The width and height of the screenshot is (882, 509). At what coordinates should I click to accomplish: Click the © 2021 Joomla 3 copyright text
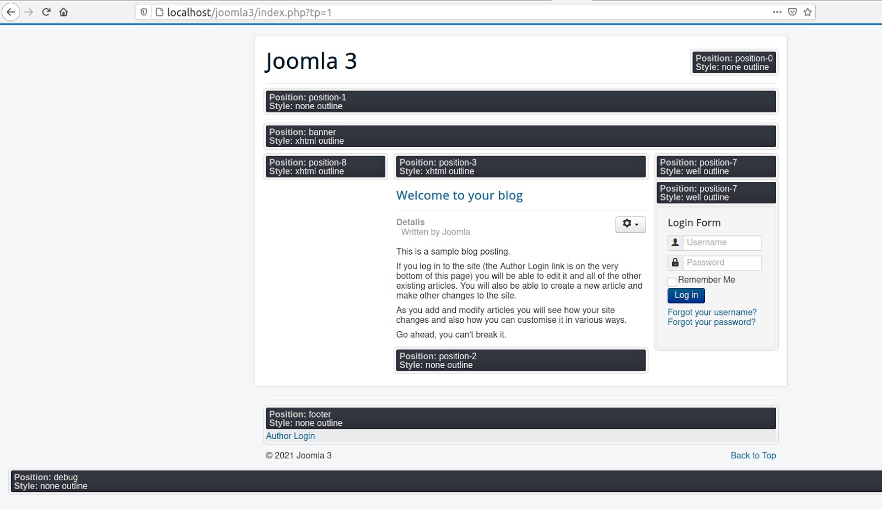(x=299, y=456)
